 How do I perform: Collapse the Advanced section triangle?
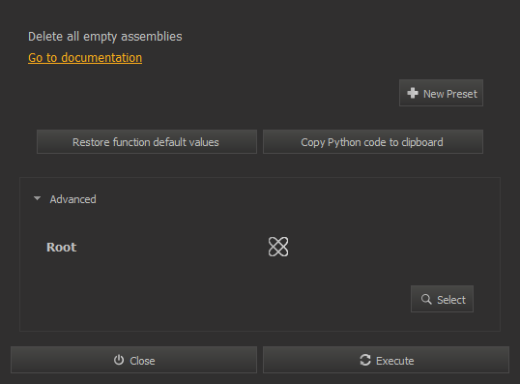pyautogui.click(x=37, y=198)
